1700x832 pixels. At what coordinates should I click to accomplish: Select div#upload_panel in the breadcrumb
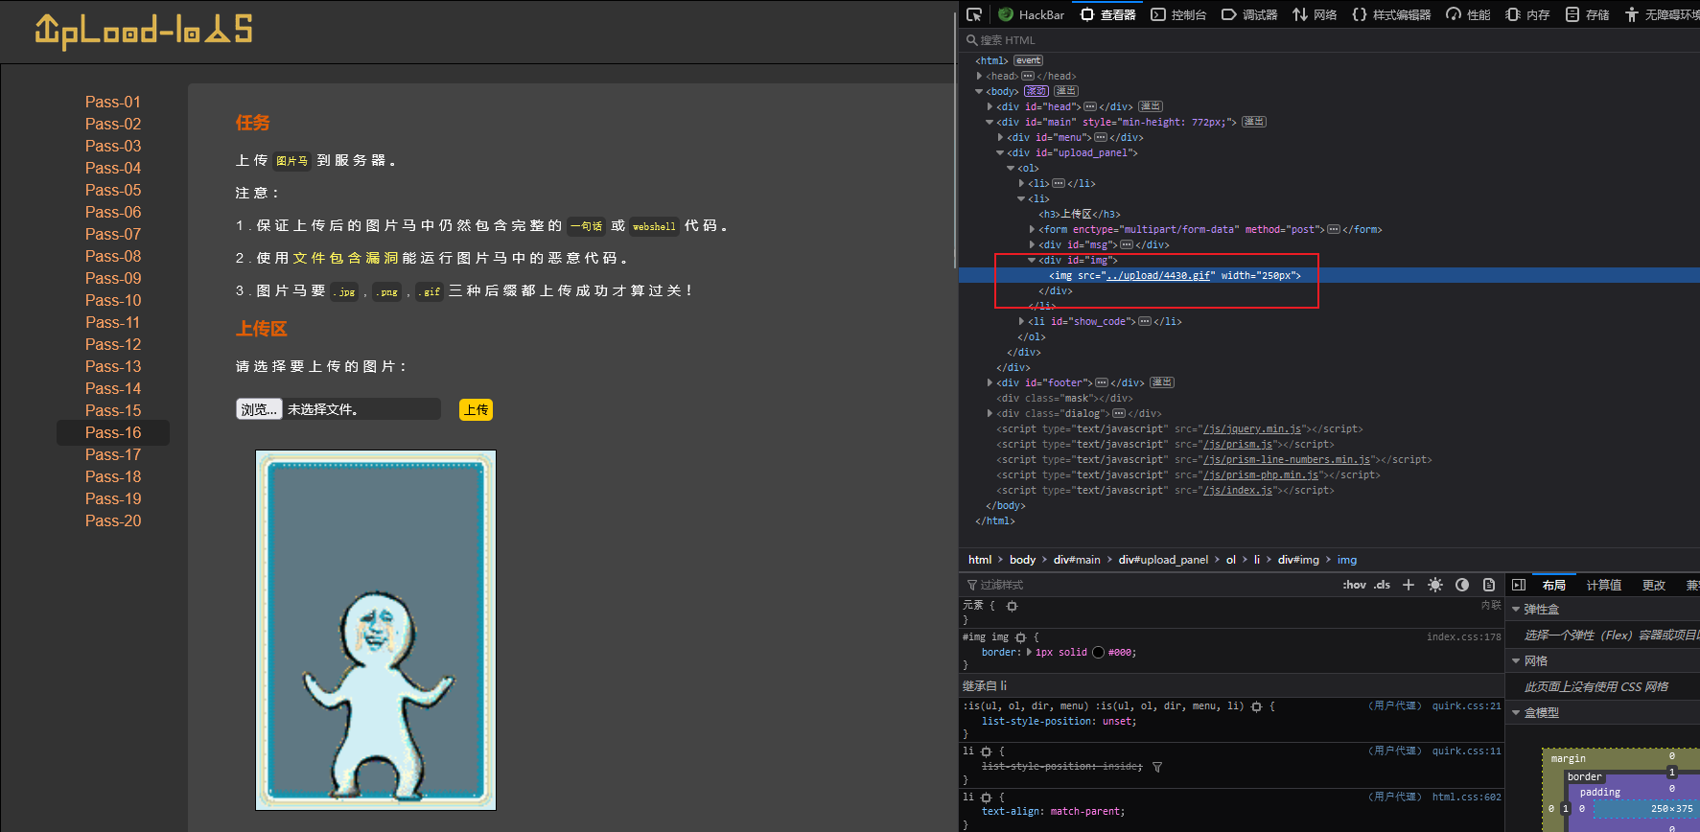[1163, 560]
